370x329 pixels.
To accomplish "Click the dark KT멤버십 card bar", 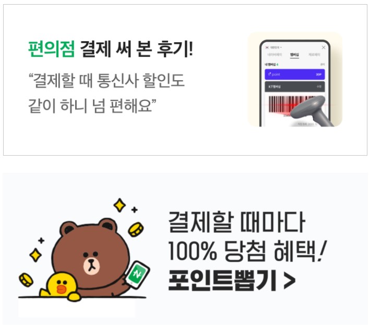I will [x=295, y=86].
